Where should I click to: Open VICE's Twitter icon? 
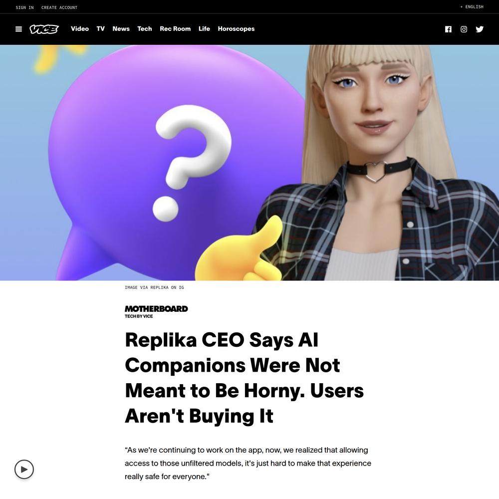(480, 29)
